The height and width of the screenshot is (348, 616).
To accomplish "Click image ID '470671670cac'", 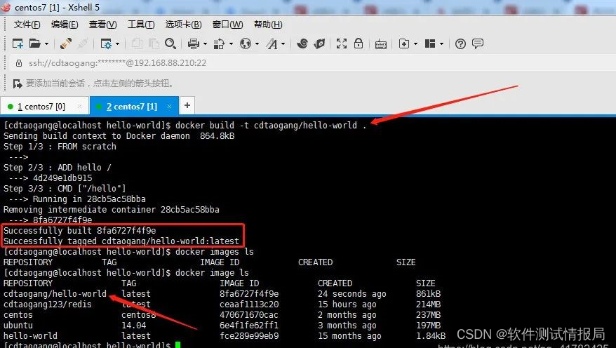I will pos(249,315).
